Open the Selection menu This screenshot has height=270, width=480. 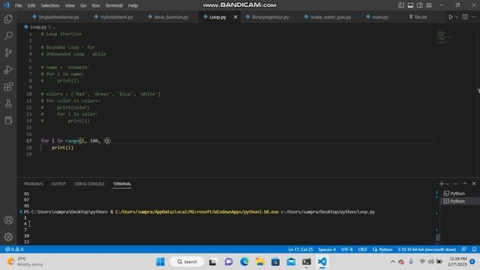(x=50, y=5)
